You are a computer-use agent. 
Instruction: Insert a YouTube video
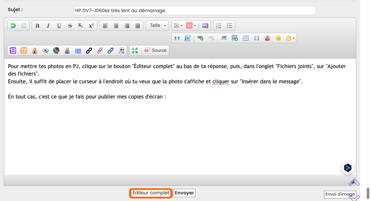coord(267,38)
